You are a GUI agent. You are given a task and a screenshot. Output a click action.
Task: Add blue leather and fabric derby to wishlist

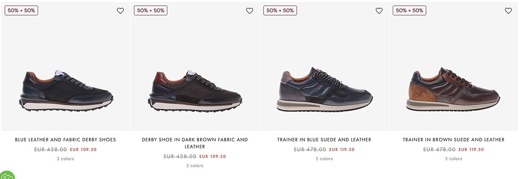[x=120, y=11]
